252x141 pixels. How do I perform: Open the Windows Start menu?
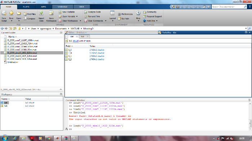(5, 138)
